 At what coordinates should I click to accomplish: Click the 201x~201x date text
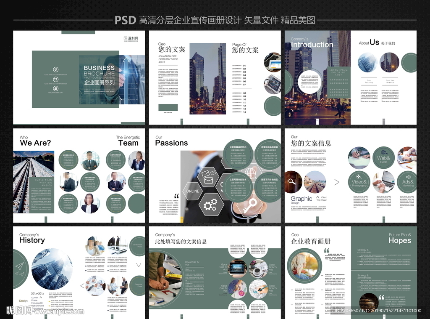(37, 293)
